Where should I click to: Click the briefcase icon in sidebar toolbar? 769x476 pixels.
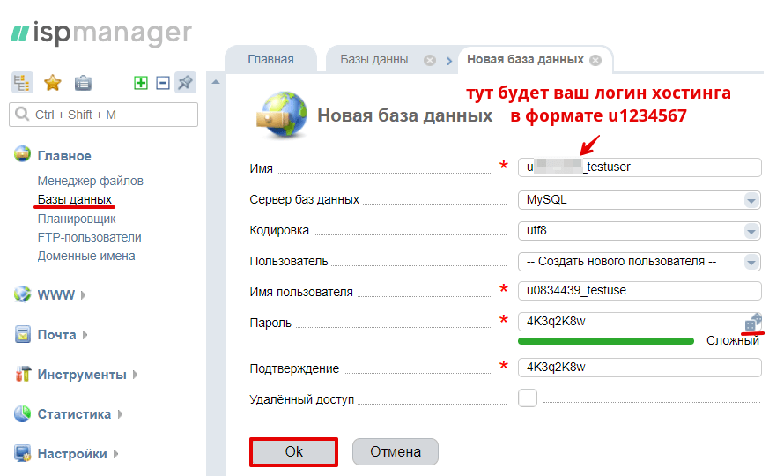83,83
